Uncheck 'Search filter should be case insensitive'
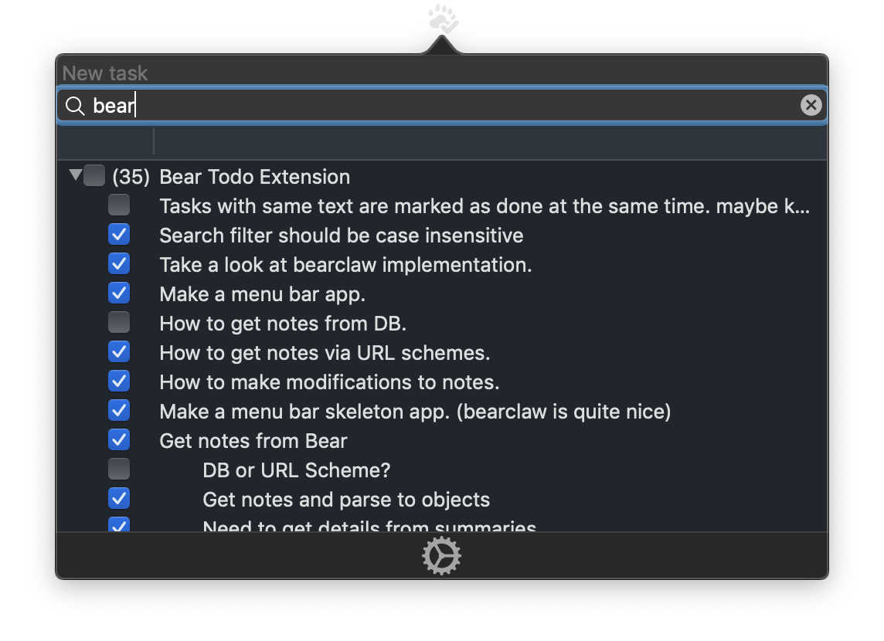Image resolution: width=884 pixels, height=641 pixels. point(119,234)
